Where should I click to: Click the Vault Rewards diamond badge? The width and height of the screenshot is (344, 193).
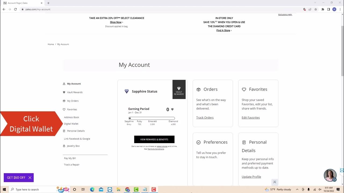179,90
